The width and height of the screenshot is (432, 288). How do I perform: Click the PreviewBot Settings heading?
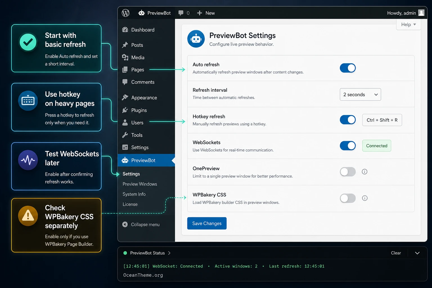242,35
